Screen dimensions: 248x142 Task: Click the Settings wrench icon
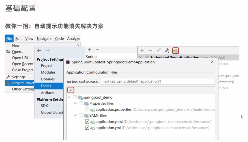[8, 77]
